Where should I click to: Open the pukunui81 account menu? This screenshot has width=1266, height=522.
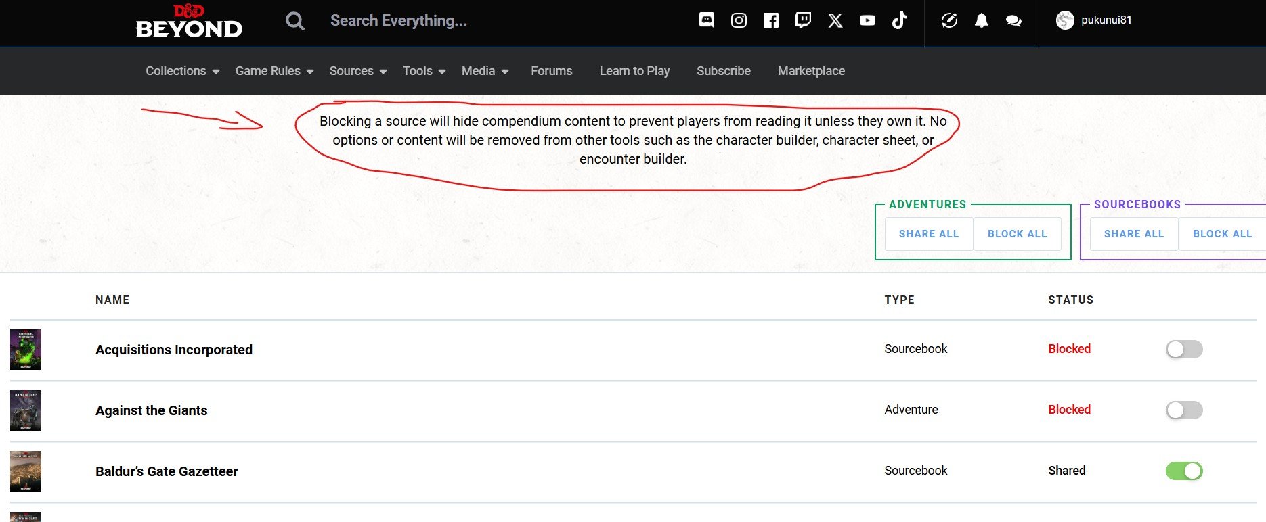(x=1106, y=20)
